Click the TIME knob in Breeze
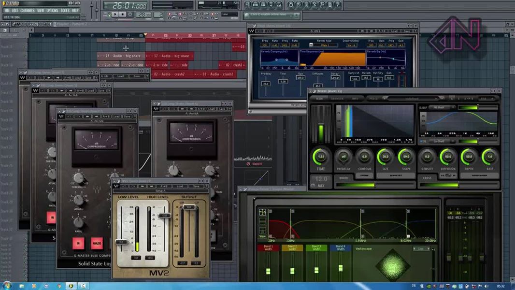The height and width of the screenshot is (290, 515). click(x=321, y=157)
